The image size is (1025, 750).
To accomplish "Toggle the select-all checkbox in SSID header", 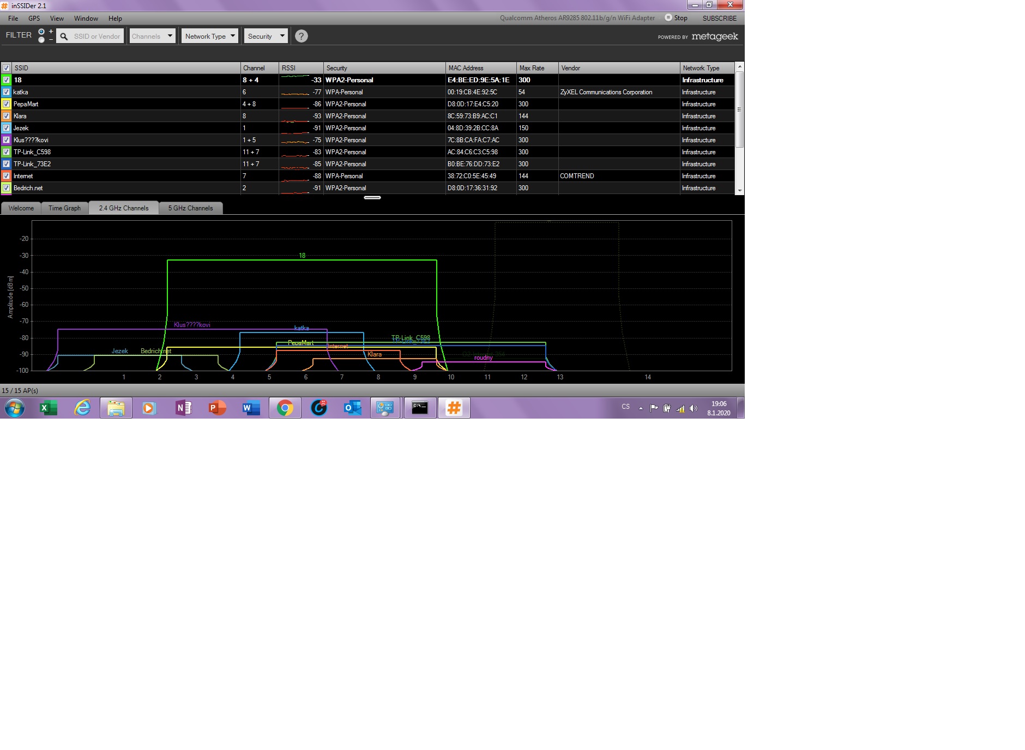I will point(7,68).
